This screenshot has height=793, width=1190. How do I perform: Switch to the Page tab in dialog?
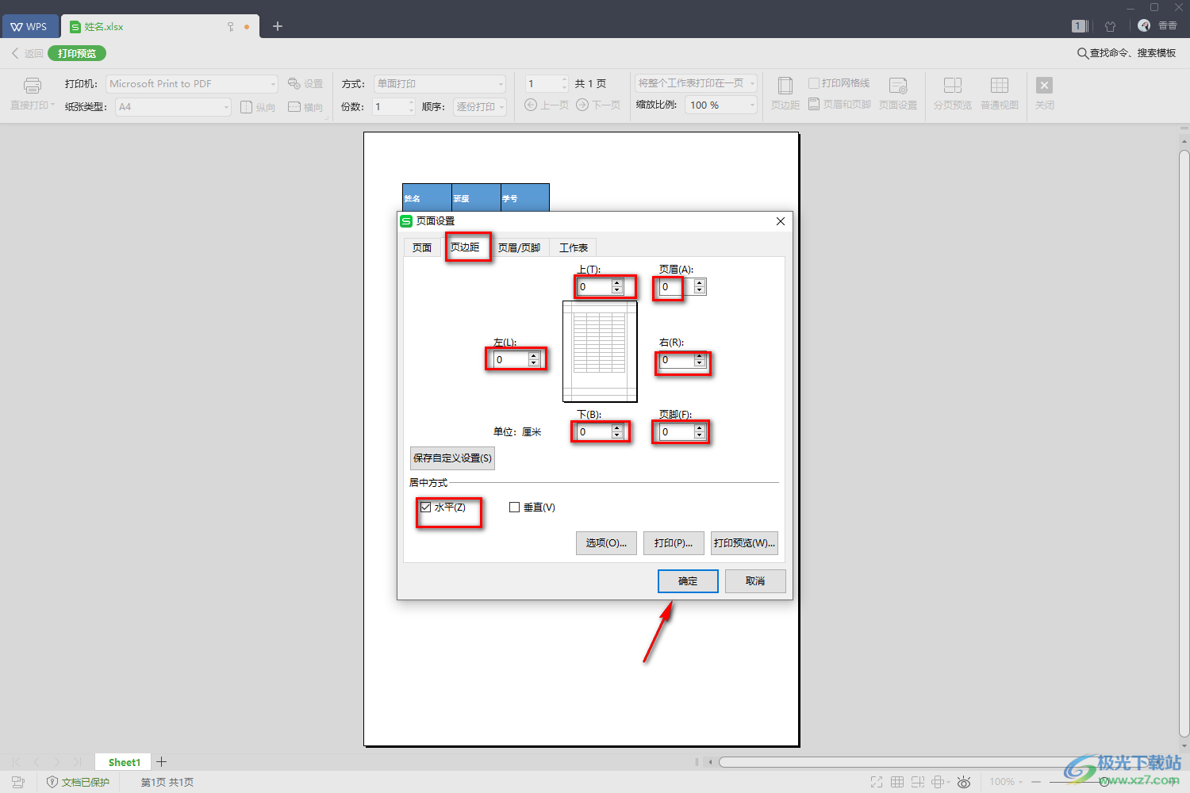tap(422, 247)
